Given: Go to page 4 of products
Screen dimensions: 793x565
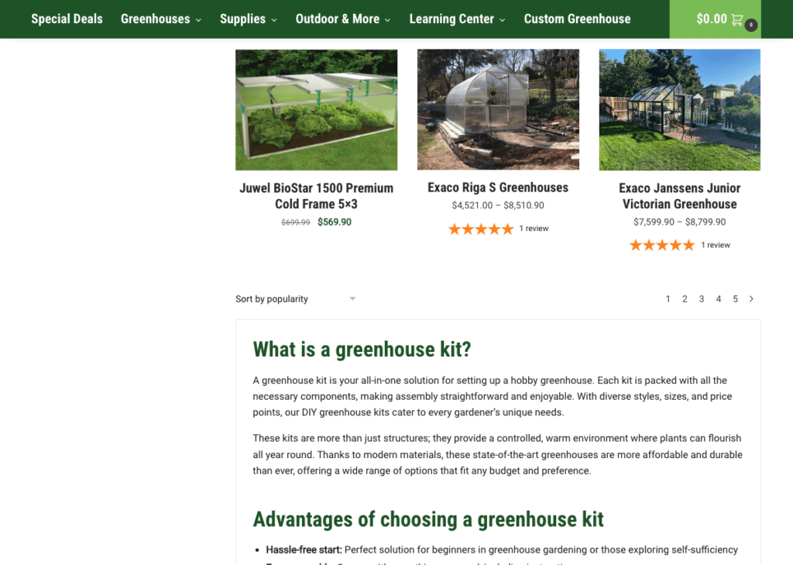Looking at the screenshot, I should pyautogui.click(x=718, y=298).
